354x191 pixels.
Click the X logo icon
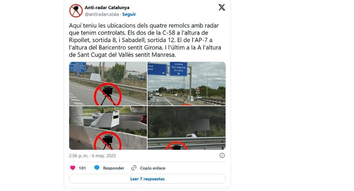[x=222, y=7]
